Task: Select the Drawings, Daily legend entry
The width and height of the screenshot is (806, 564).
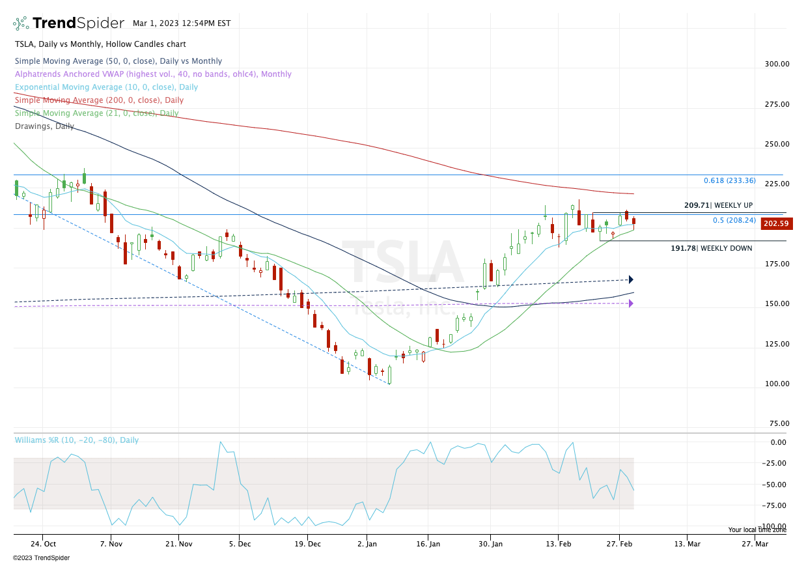Action: click(44, 126)
